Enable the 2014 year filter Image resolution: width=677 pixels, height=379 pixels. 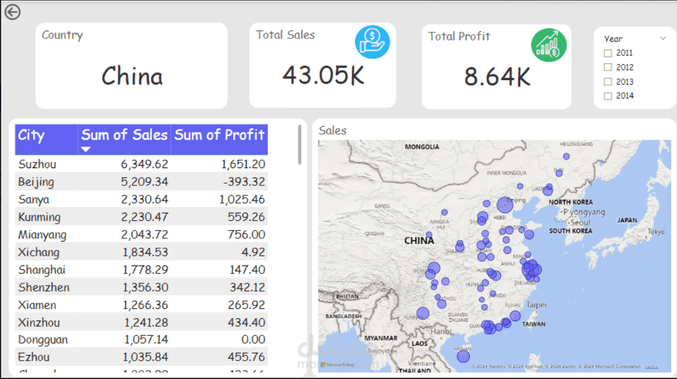pyautogui.click(x=608, y=96)
